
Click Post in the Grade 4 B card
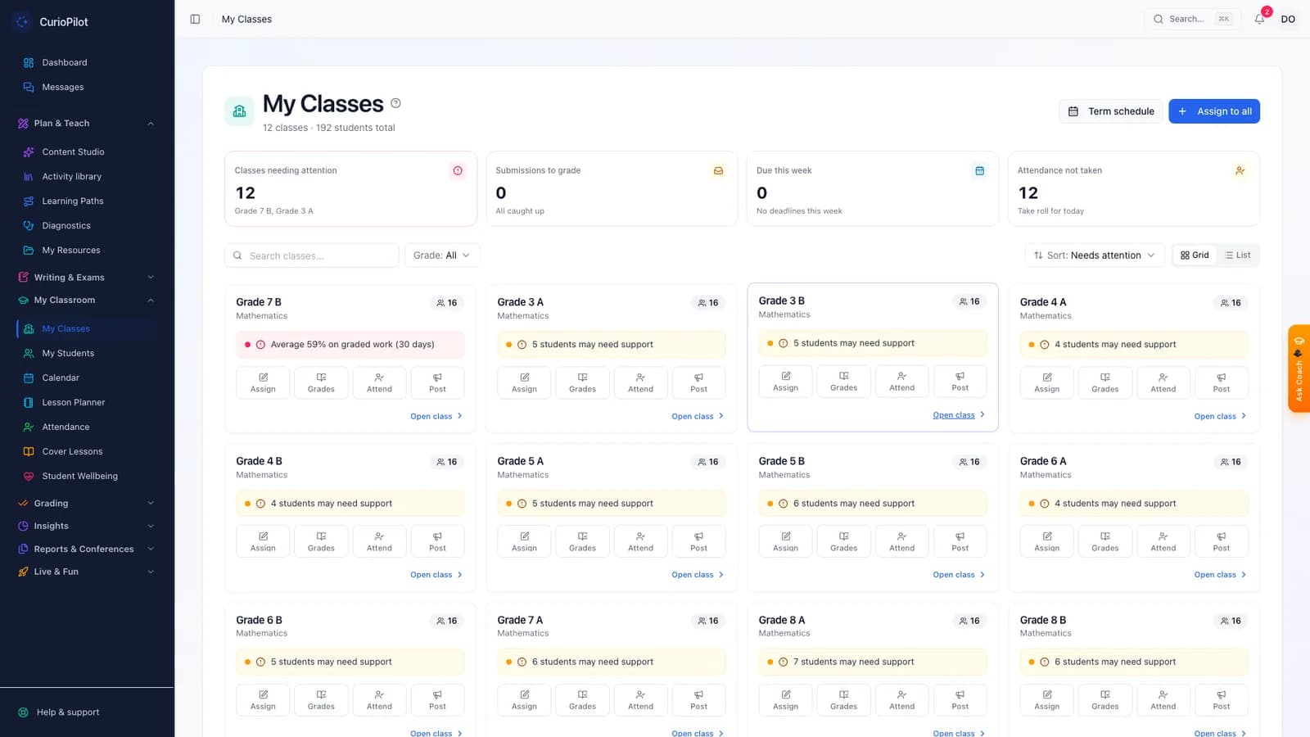tap(437, 541)
